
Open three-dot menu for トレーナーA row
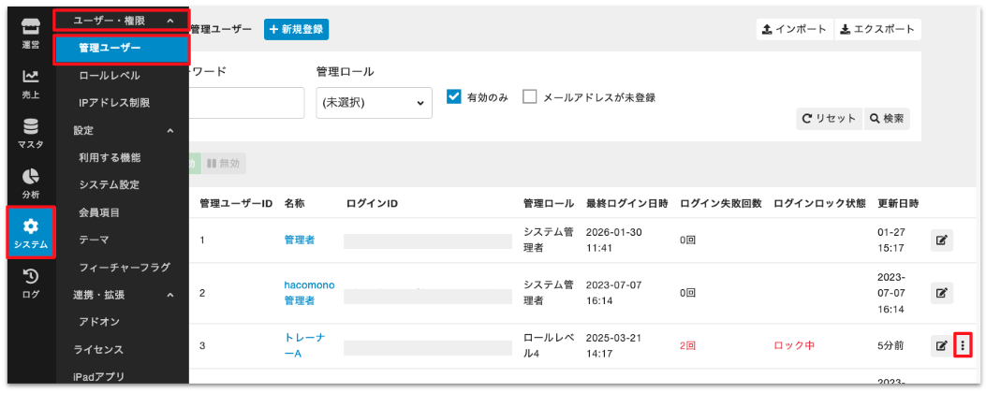coord(964,345)
